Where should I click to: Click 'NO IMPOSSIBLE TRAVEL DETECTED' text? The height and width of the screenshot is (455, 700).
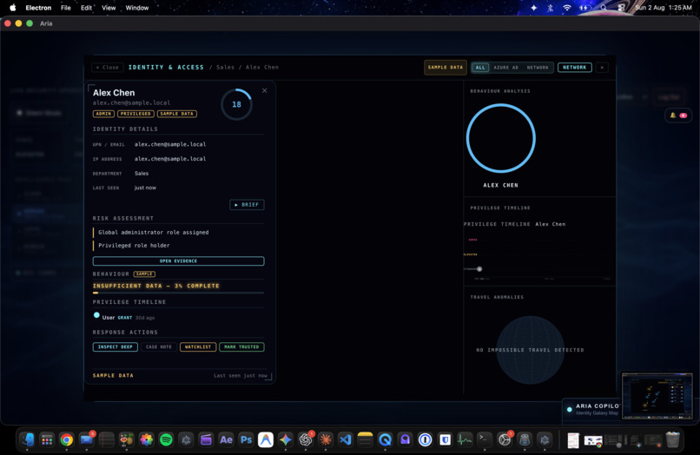530,350
